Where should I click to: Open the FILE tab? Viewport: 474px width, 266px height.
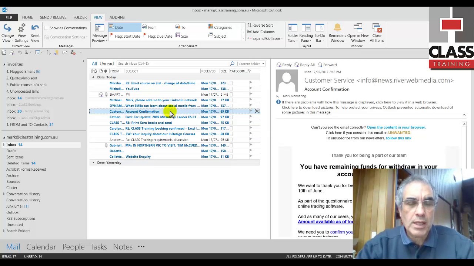(x=9, y=17)
